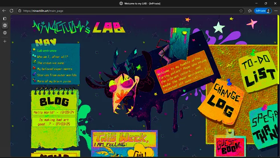The width and height of the screenshot is (280, 158).
Task: Open 'Stories from outer worlds' link
Action: point(56,75)
